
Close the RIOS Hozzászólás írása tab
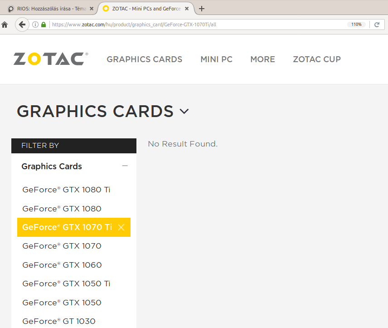pyautogui.click(x=92, y=9)
